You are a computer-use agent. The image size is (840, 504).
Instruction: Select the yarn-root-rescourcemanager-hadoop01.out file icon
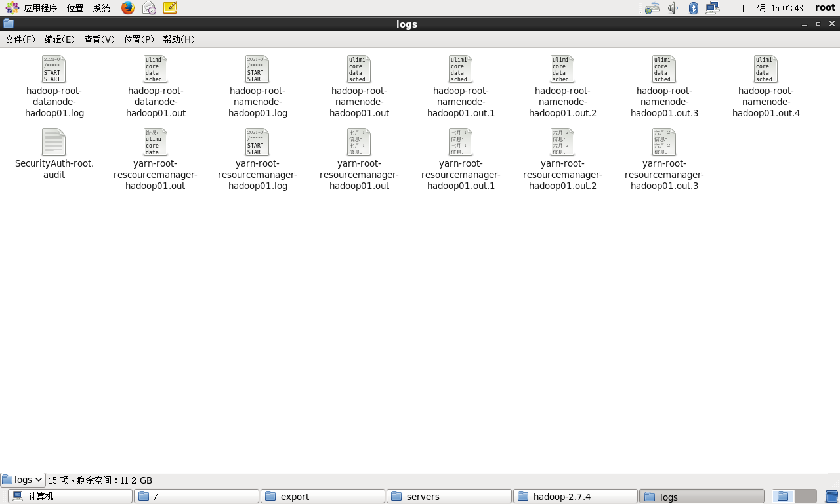click(x=156, y=142)
